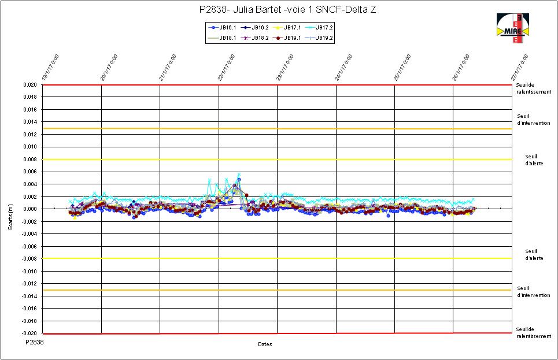
Task: Click the 24/1/17 0:00 date label
Action: pyautogui.click(x=344, y=68)
